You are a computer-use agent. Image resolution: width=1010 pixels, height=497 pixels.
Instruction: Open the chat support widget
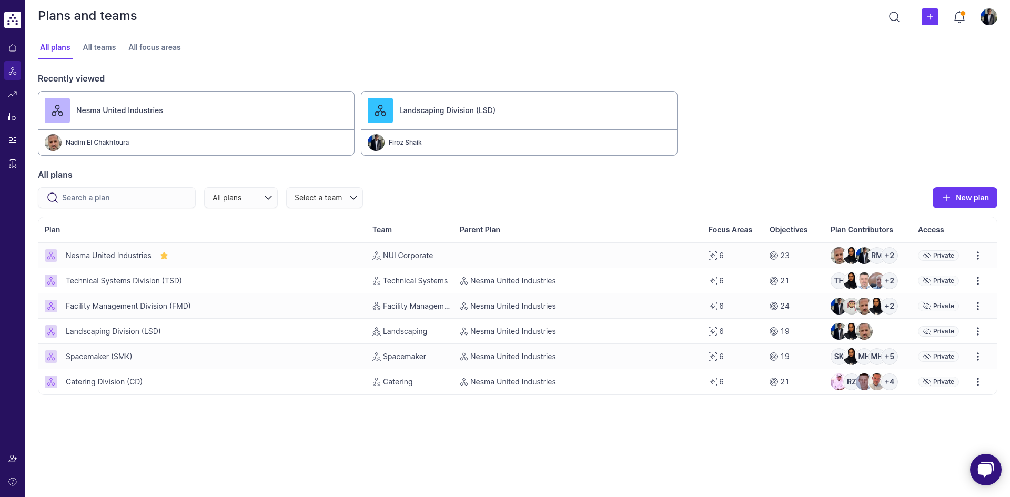pyautogui.click(x=985, y=469)
